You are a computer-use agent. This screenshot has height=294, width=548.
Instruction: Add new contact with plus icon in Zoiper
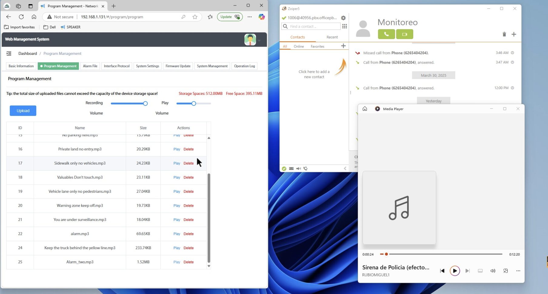click(343, 46)
